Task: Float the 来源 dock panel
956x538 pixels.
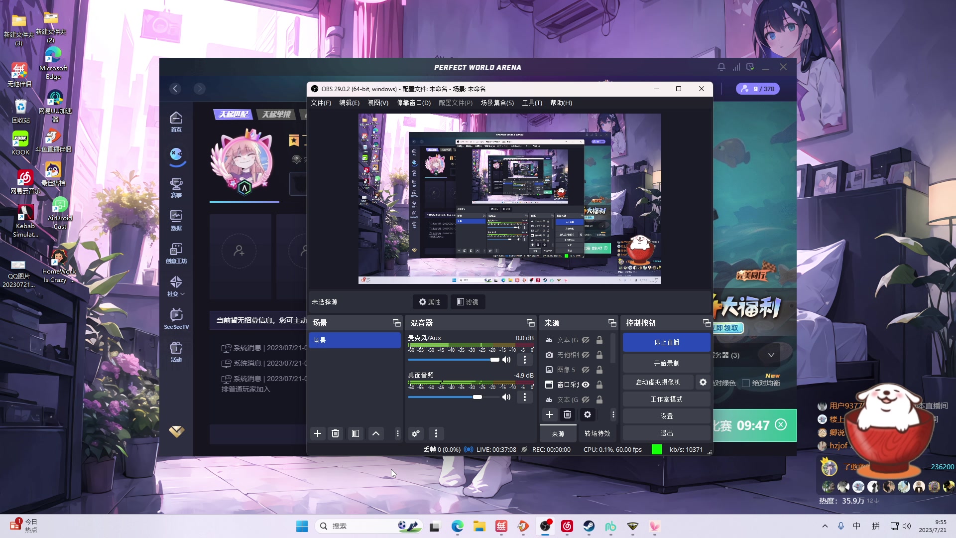Action: click(612, 323)
